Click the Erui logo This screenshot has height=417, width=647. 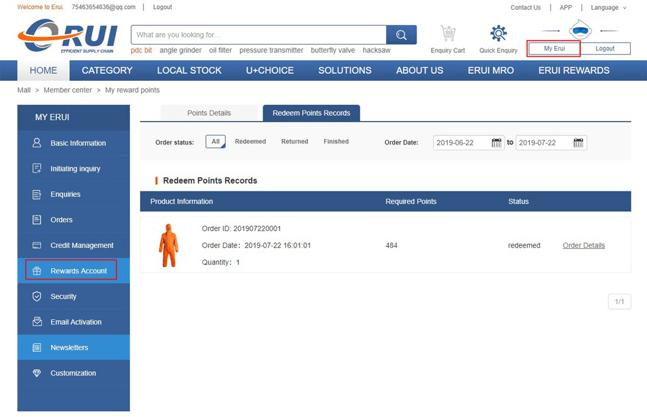[x=68, y=36]
